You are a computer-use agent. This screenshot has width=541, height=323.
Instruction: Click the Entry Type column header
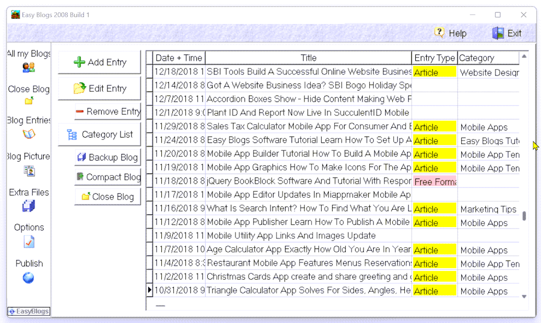pyautogui.click(x=434, y=58)
